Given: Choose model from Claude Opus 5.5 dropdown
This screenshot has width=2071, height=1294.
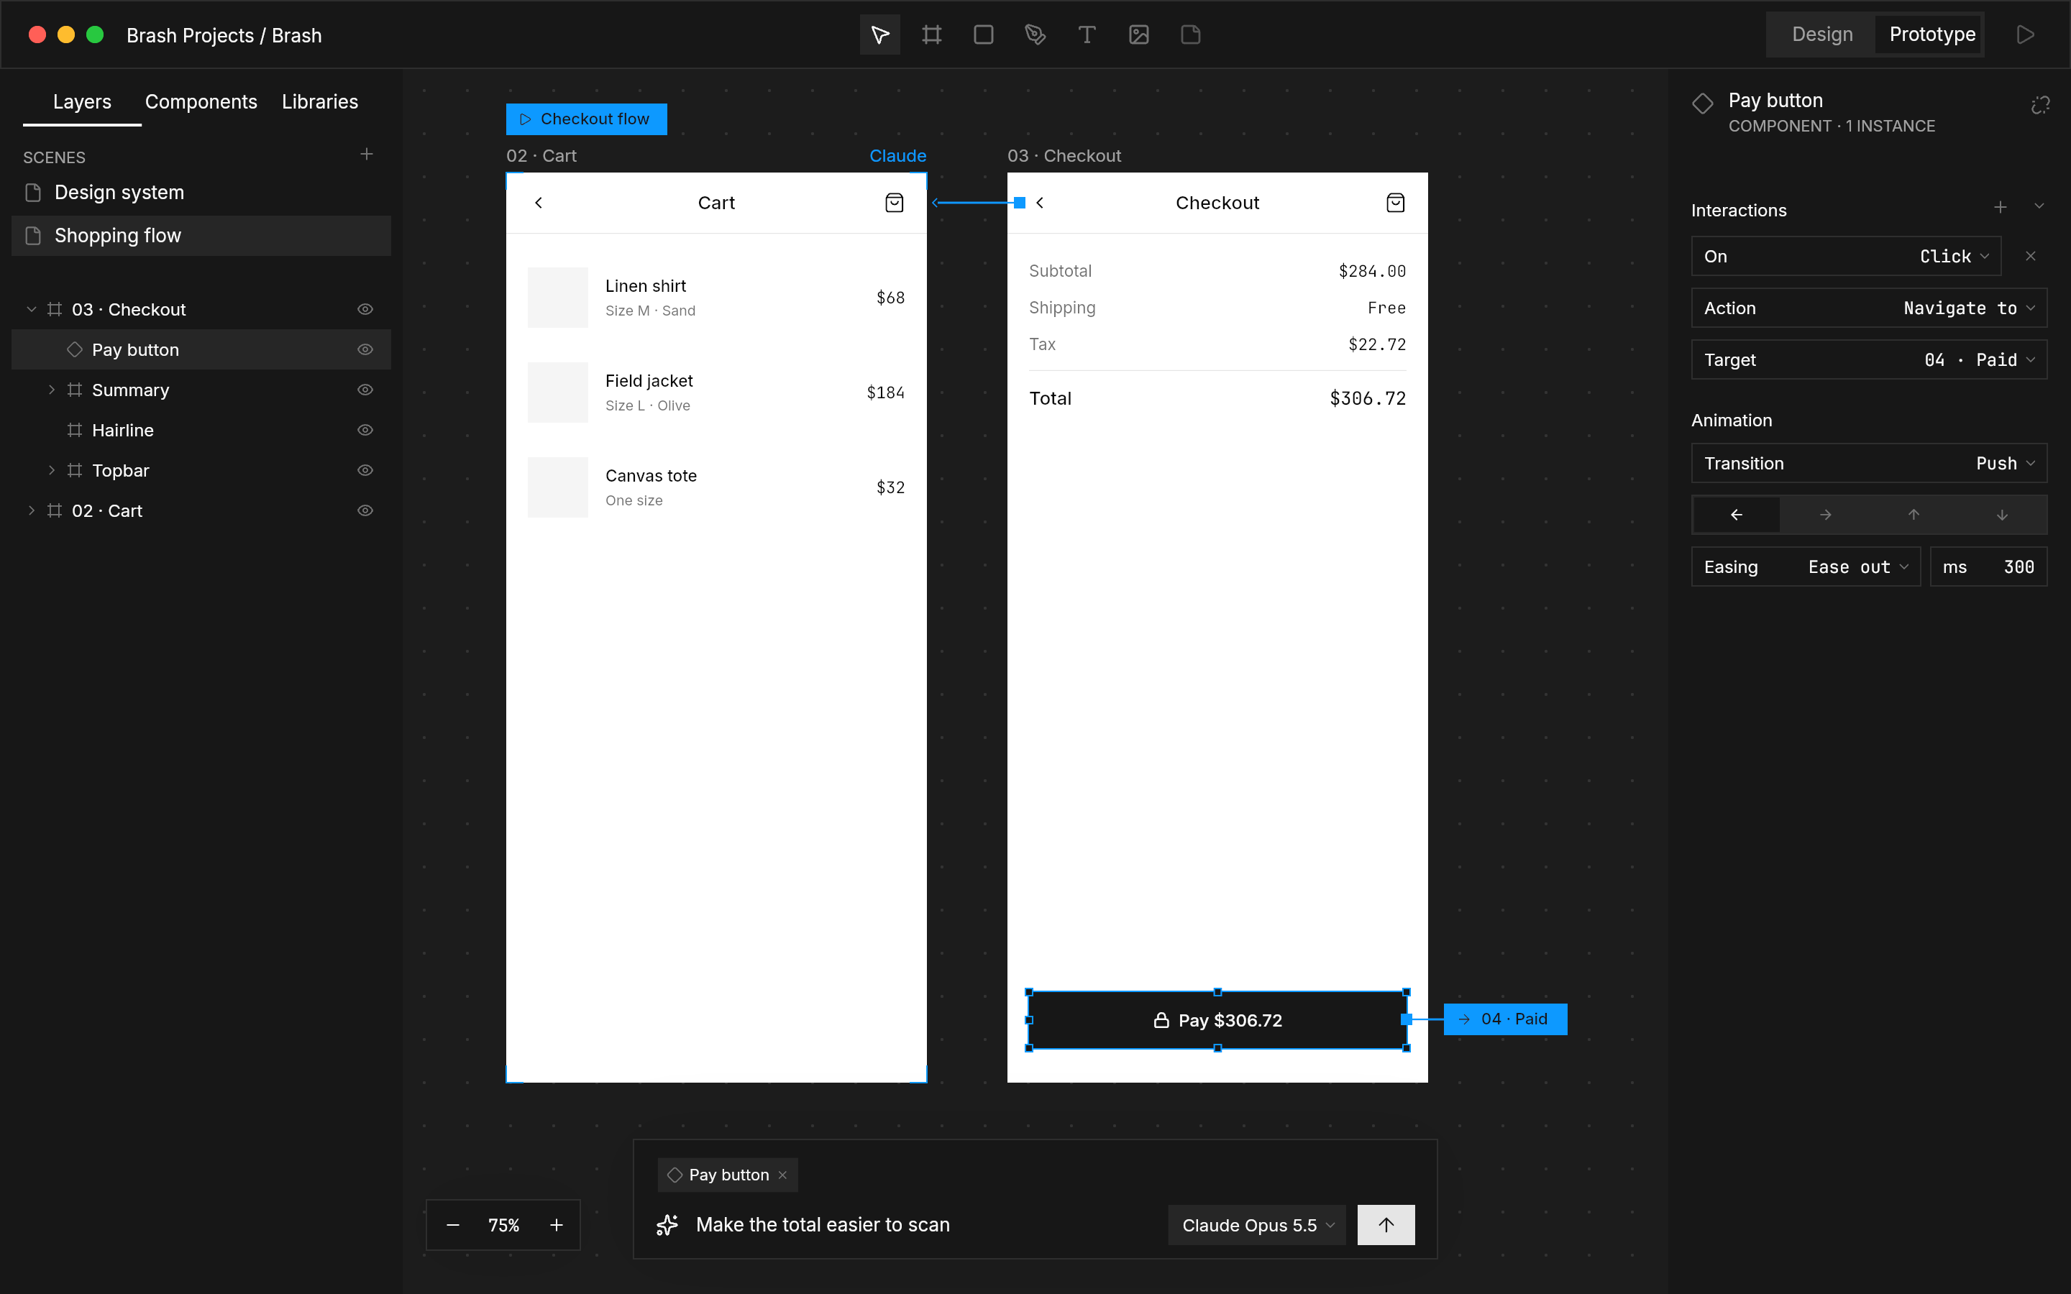Looking at the screenshot, I should (x=1256, y=1225).
